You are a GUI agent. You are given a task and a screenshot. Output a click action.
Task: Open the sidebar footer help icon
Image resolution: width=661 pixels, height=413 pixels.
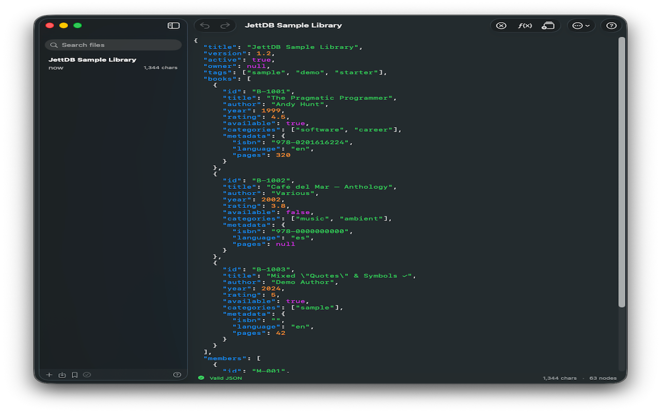[177, 375]
